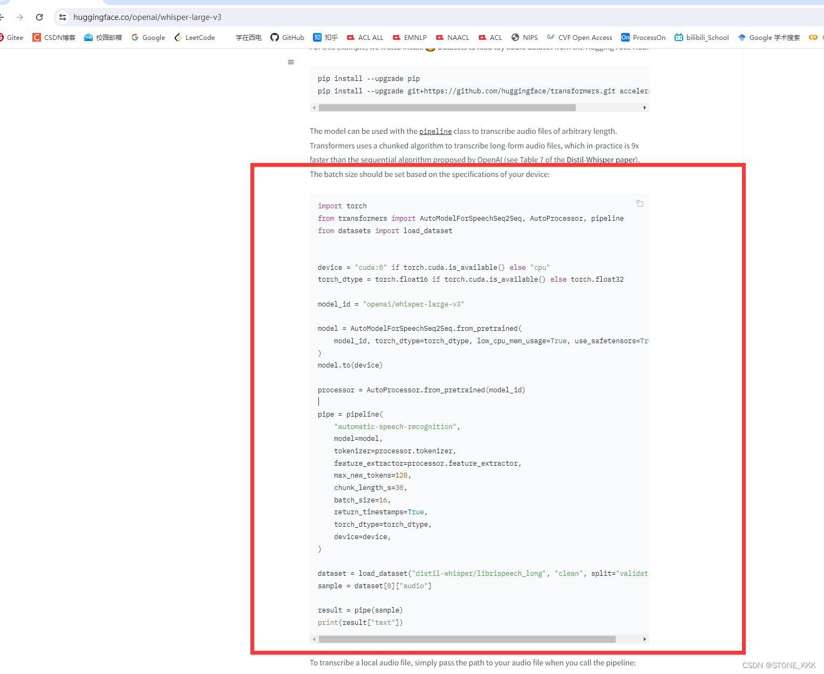824x674 pixels.
Task: Open the ACL ALL bookmark
Action: pos(365,37)
